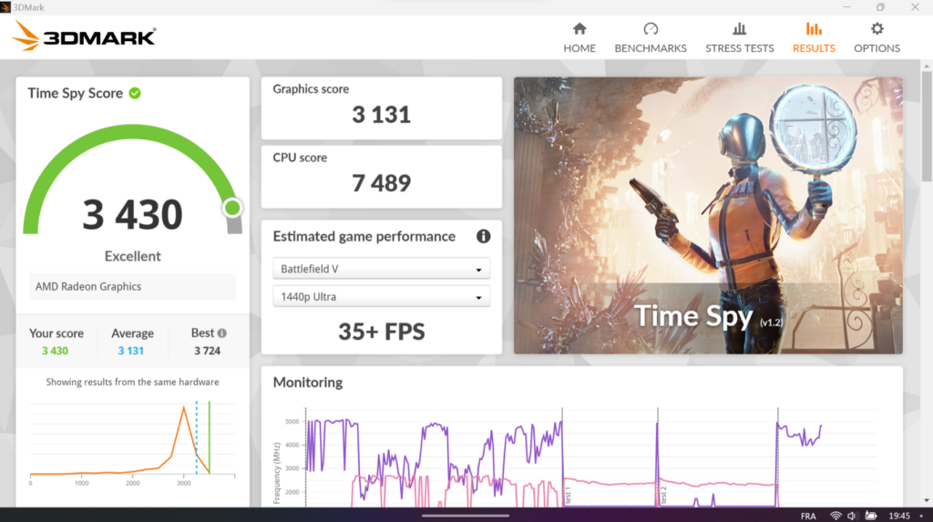Switch to Stress Tests tab
This screenshot has width=933, height=522.
740,37
